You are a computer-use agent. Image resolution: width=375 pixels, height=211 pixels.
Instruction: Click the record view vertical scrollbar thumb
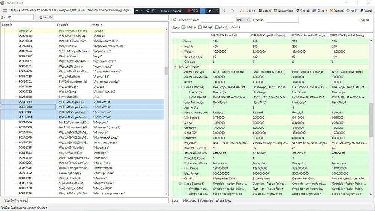click(371, 120)
